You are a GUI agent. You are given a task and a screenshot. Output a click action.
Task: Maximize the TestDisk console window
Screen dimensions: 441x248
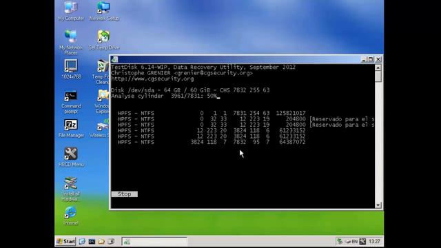pos(371,59)
